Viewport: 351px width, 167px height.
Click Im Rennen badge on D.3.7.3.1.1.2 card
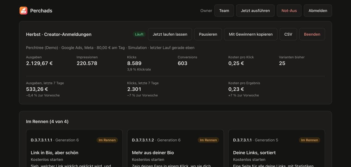coord(208,140)
